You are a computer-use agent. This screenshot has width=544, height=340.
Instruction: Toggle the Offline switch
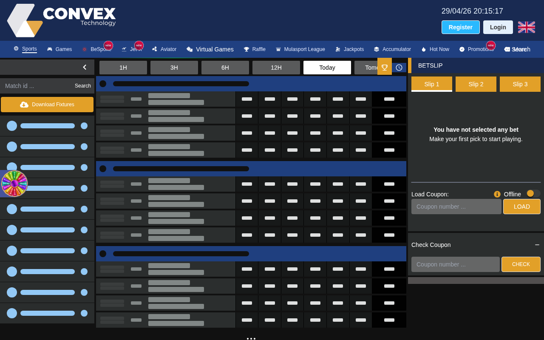(533, 193)
